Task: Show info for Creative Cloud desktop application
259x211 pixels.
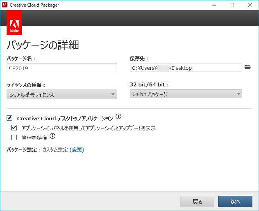Action: [118, 116]
